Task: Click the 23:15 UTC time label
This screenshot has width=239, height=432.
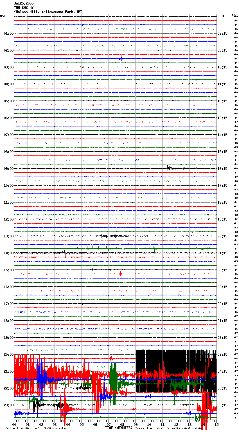Action: (x=222, y=287)
